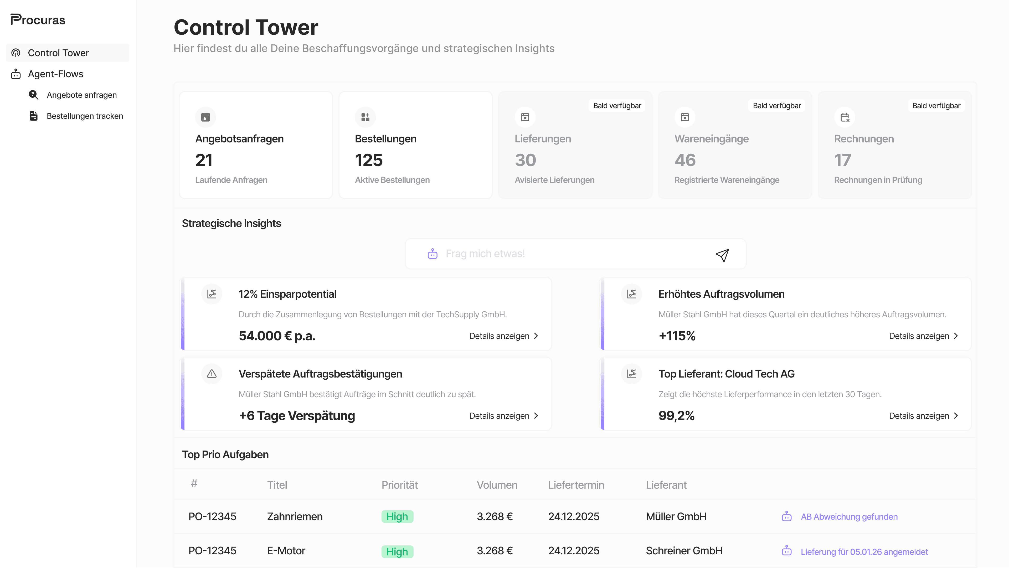1009x568 pixels.
Task: Click the paper plane send icon
Action: click(722, 255)
